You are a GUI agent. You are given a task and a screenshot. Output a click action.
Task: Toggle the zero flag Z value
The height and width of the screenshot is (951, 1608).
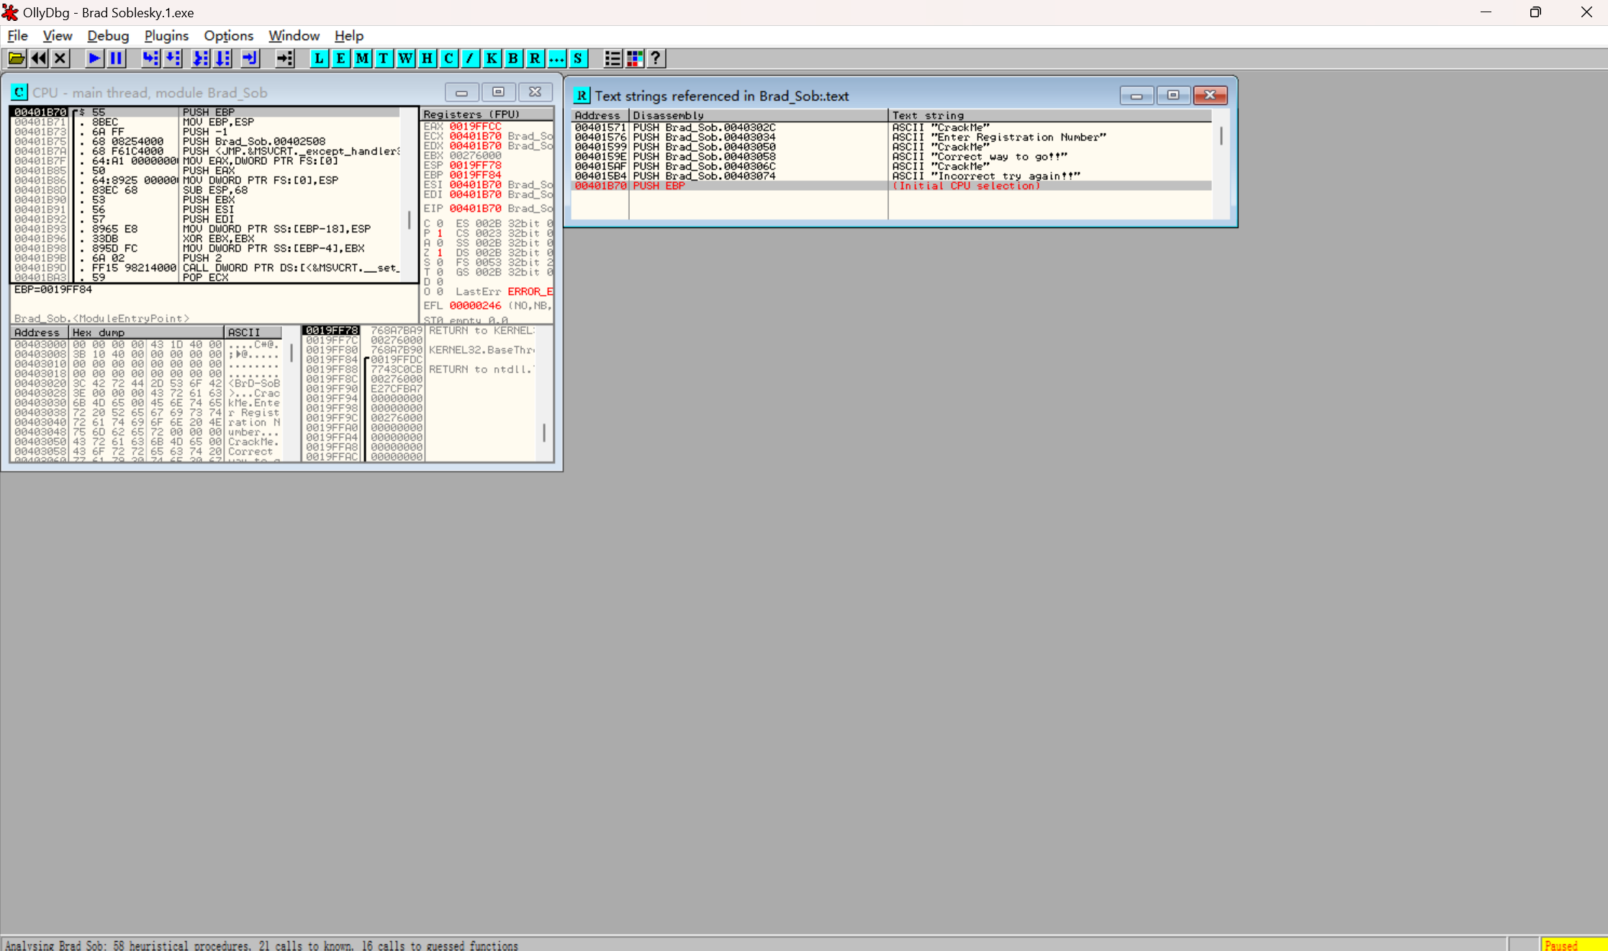[440, 253]
